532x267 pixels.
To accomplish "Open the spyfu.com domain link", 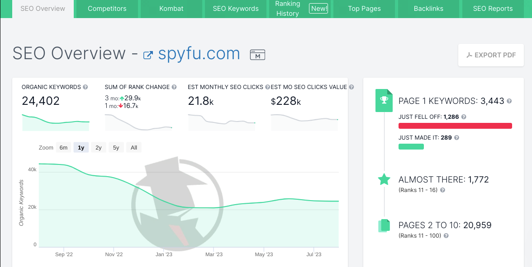I will [199, 53].
